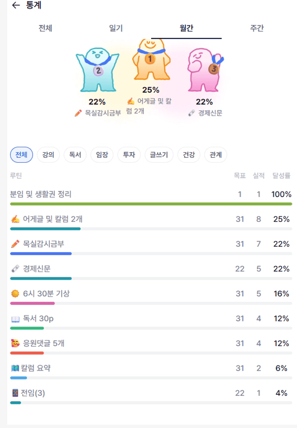Screen dimensions: 297x428
Task: Open the 일기 tab
Action: [116, 28]
